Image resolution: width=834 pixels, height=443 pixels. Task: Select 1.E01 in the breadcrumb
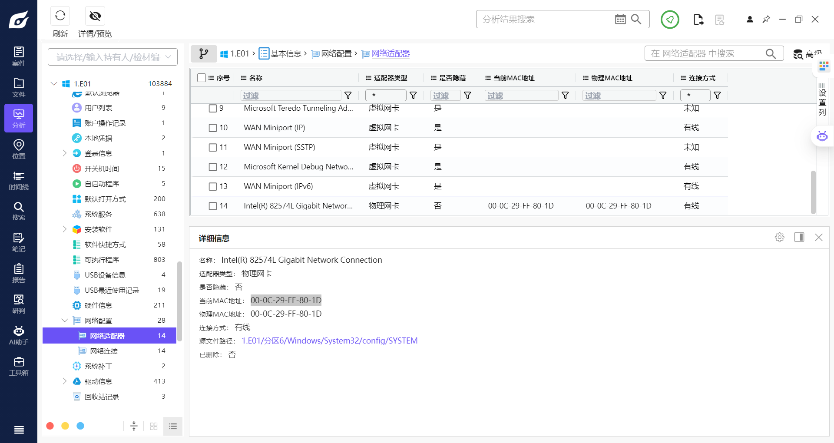[235, 53]
